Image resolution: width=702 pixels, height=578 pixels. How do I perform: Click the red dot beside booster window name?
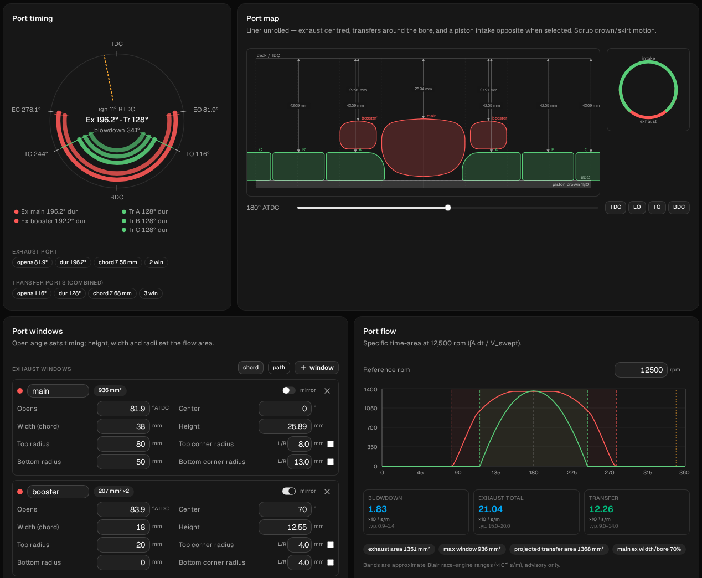(x=20, y=492)
